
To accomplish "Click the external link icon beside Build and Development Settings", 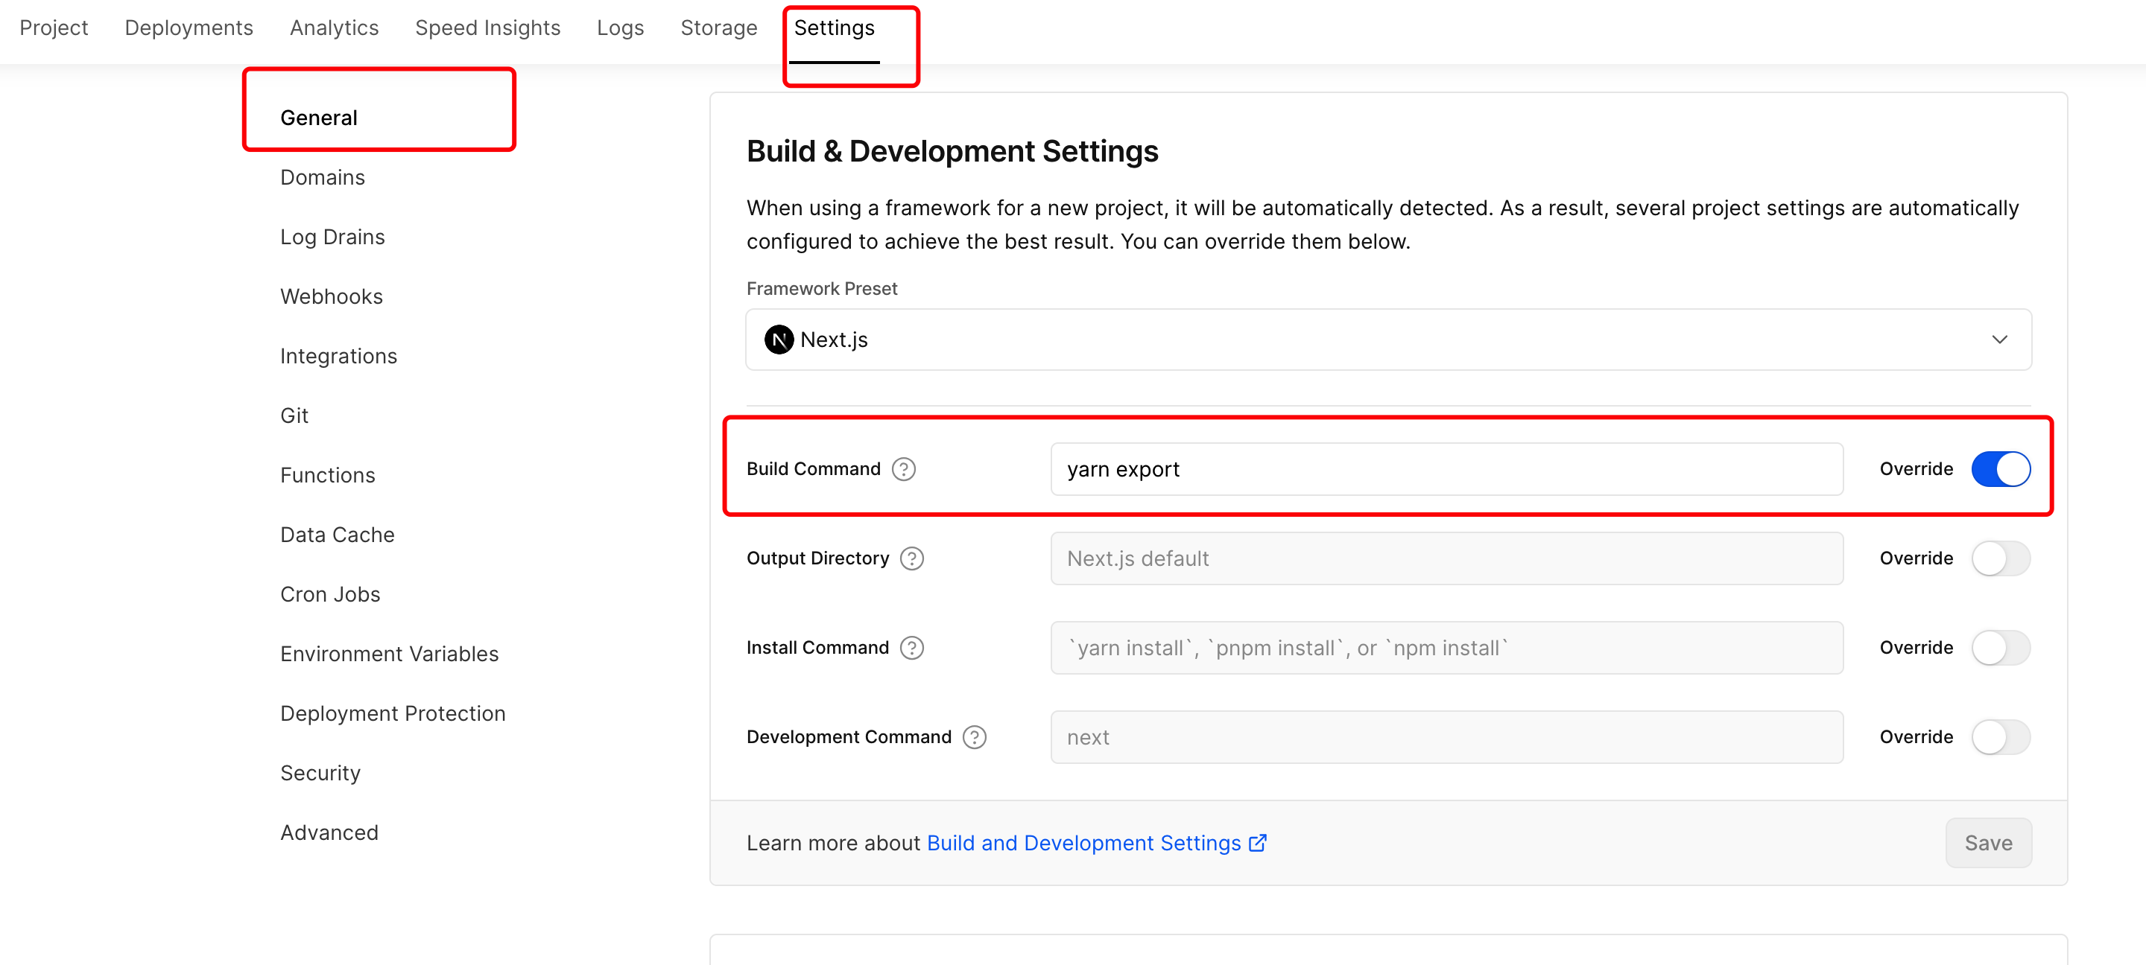I will (x=1258, y=843).
